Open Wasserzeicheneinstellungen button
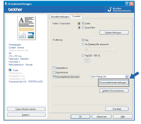This screenshot has height=124, width=141. [x=114, y=82]
